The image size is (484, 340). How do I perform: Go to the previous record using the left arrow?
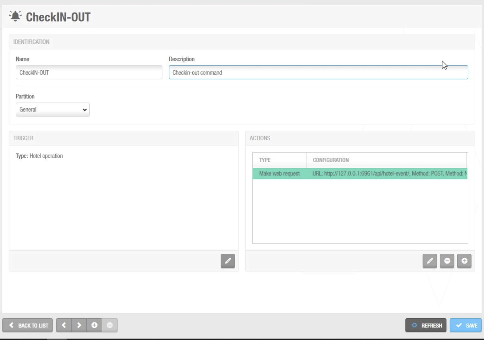pyautogui.click(x=64, y=325)
